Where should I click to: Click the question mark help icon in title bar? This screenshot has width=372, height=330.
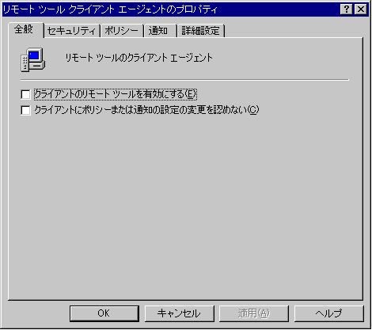click(347, 9)
